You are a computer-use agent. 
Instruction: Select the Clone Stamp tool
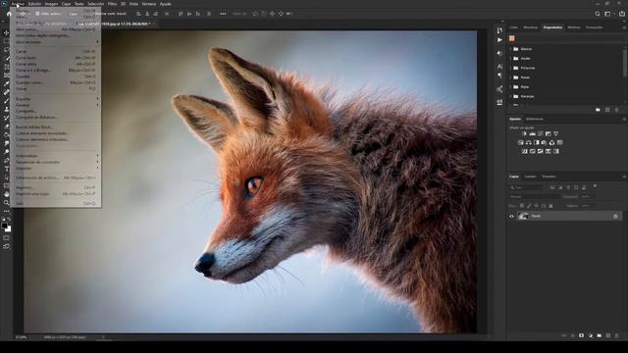[7, 109]
